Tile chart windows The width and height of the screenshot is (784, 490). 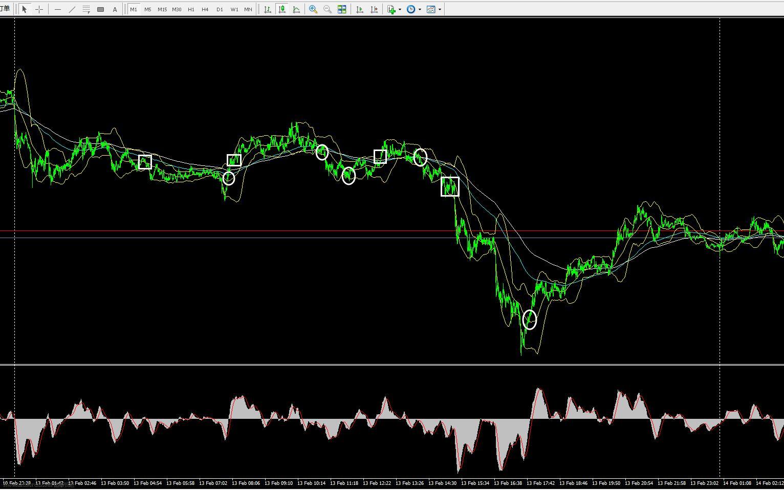coord(342,9)
